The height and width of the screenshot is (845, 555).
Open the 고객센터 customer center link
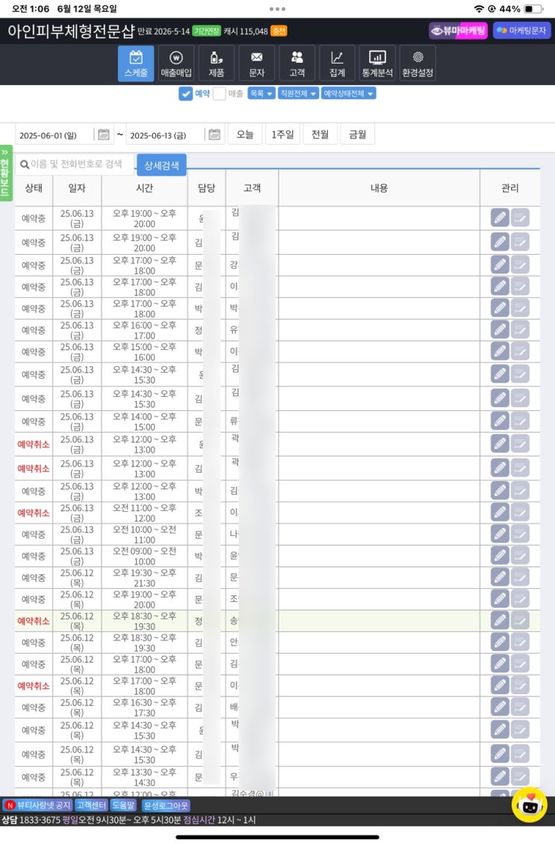[91, 805]
